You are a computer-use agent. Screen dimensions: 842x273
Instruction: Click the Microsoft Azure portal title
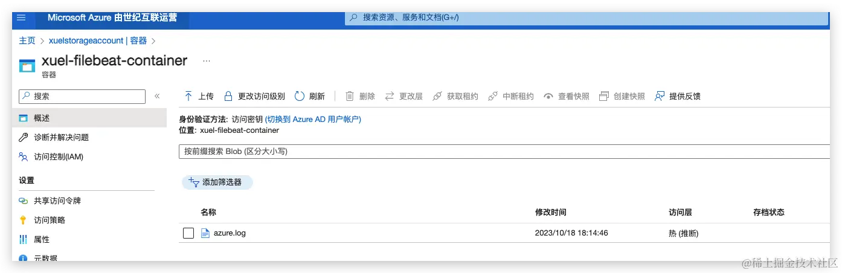pyautogui.click(x=112, y=18)
